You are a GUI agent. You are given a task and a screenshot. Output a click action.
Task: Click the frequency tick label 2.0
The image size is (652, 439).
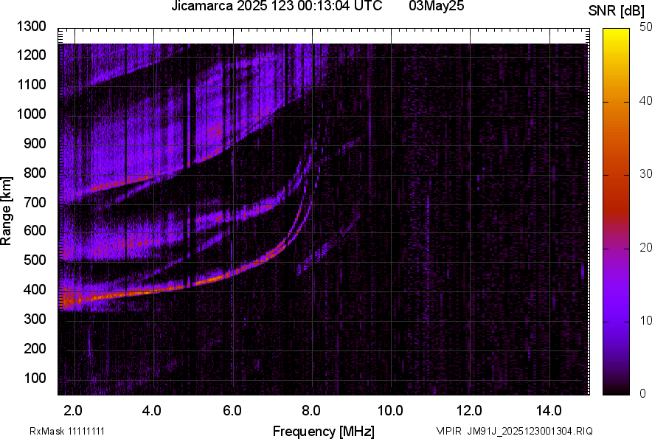pos(72,411)
